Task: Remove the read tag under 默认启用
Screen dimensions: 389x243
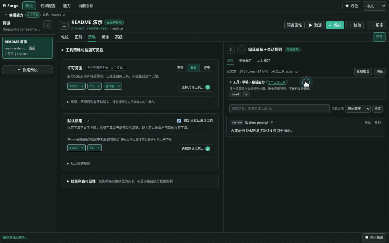Action: click(82, 148)
